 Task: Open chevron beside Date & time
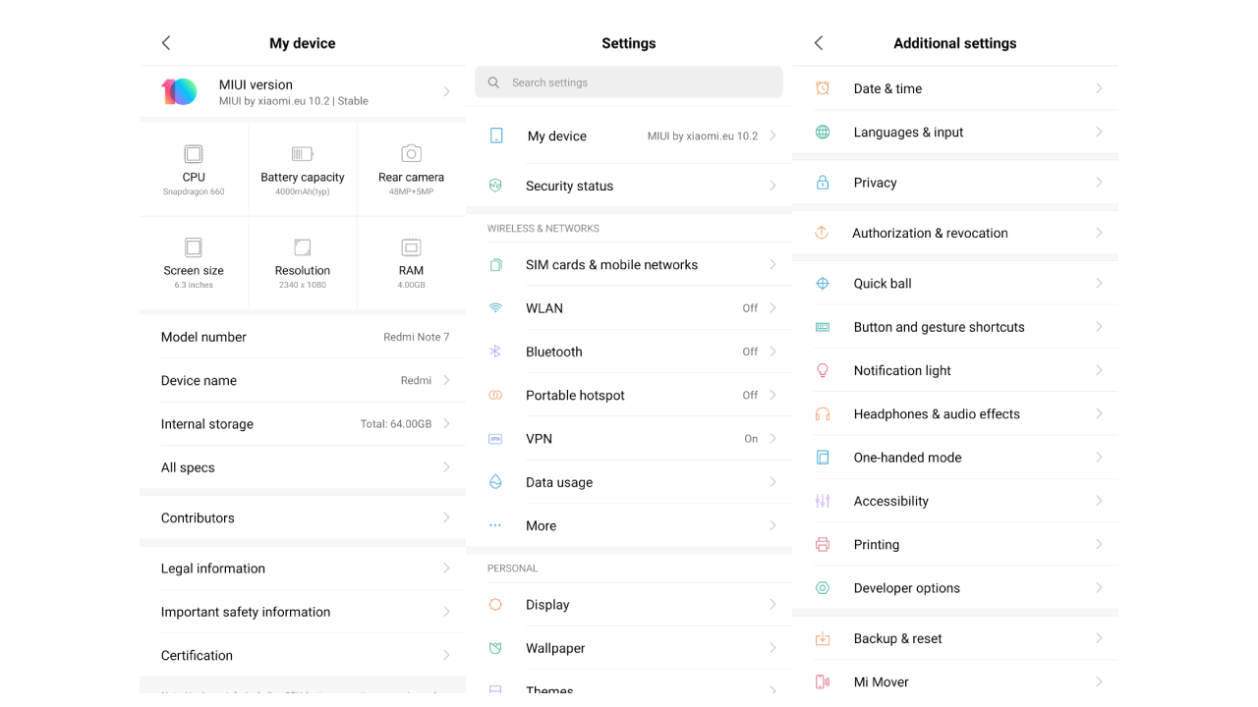pyautogui.click(x=1099, y=88)
